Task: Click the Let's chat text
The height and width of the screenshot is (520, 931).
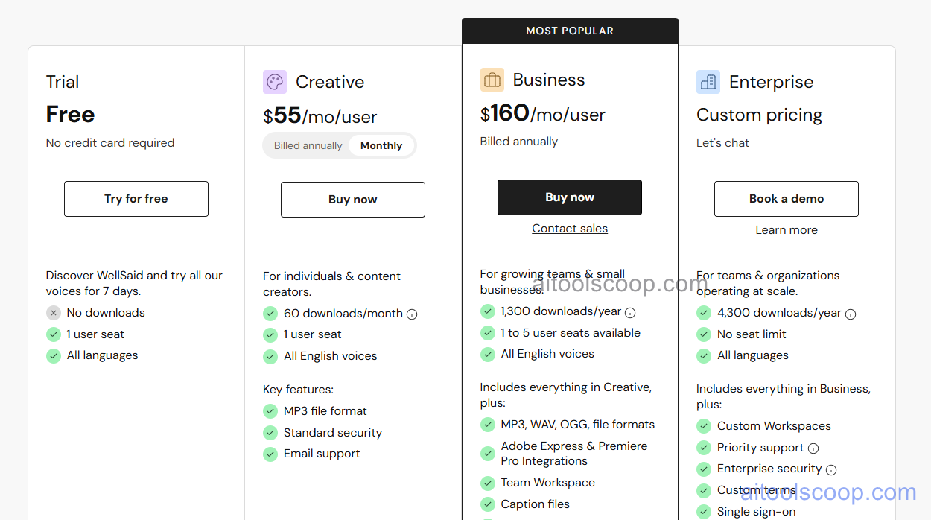Action: 722,143
